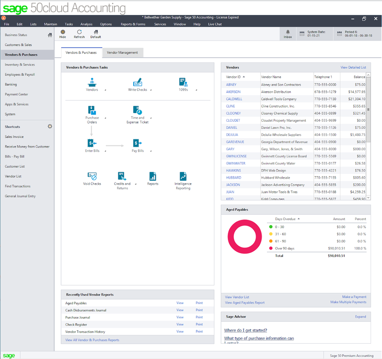Open the Write Checks icon

pos(138,82)
